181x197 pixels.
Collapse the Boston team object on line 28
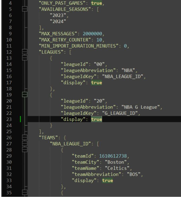(x=25, y=150)
